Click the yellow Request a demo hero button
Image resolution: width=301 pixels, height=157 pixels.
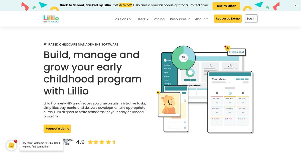click(x=57, y=128)
